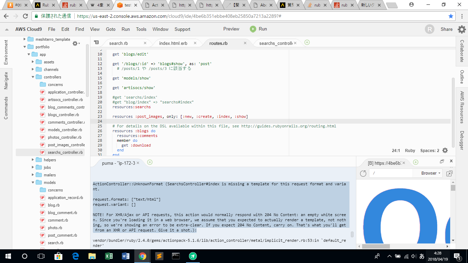This screenshot has width=468, height=263.
Task: Open the Cloud9 preferences gear icon
Action: pos(461,29)
